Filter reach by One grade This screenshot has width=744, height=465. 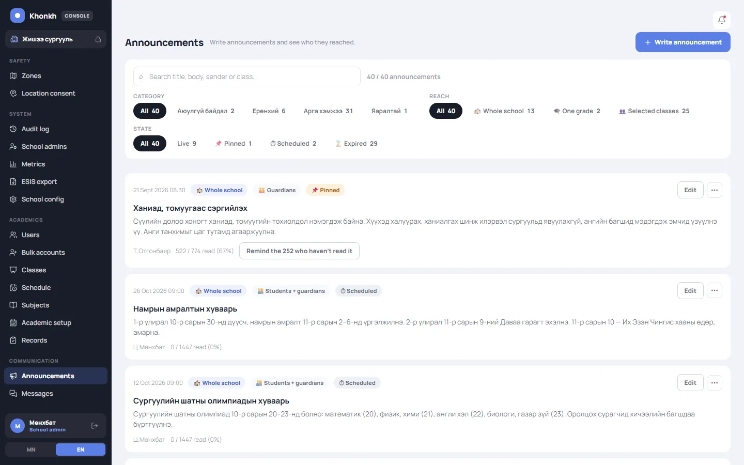tap(577, 111)
